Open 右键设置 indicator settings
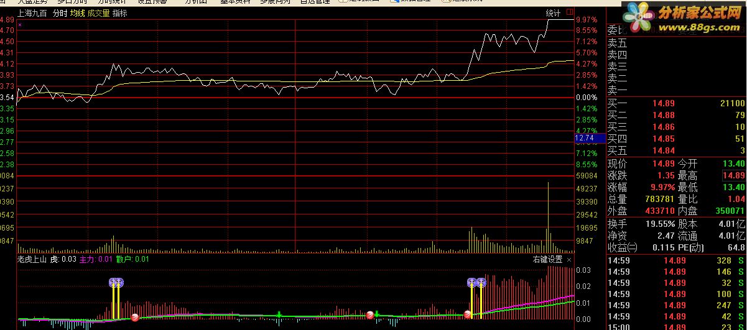The height and width of the screenshot is (330, 747). coord(547,260)
